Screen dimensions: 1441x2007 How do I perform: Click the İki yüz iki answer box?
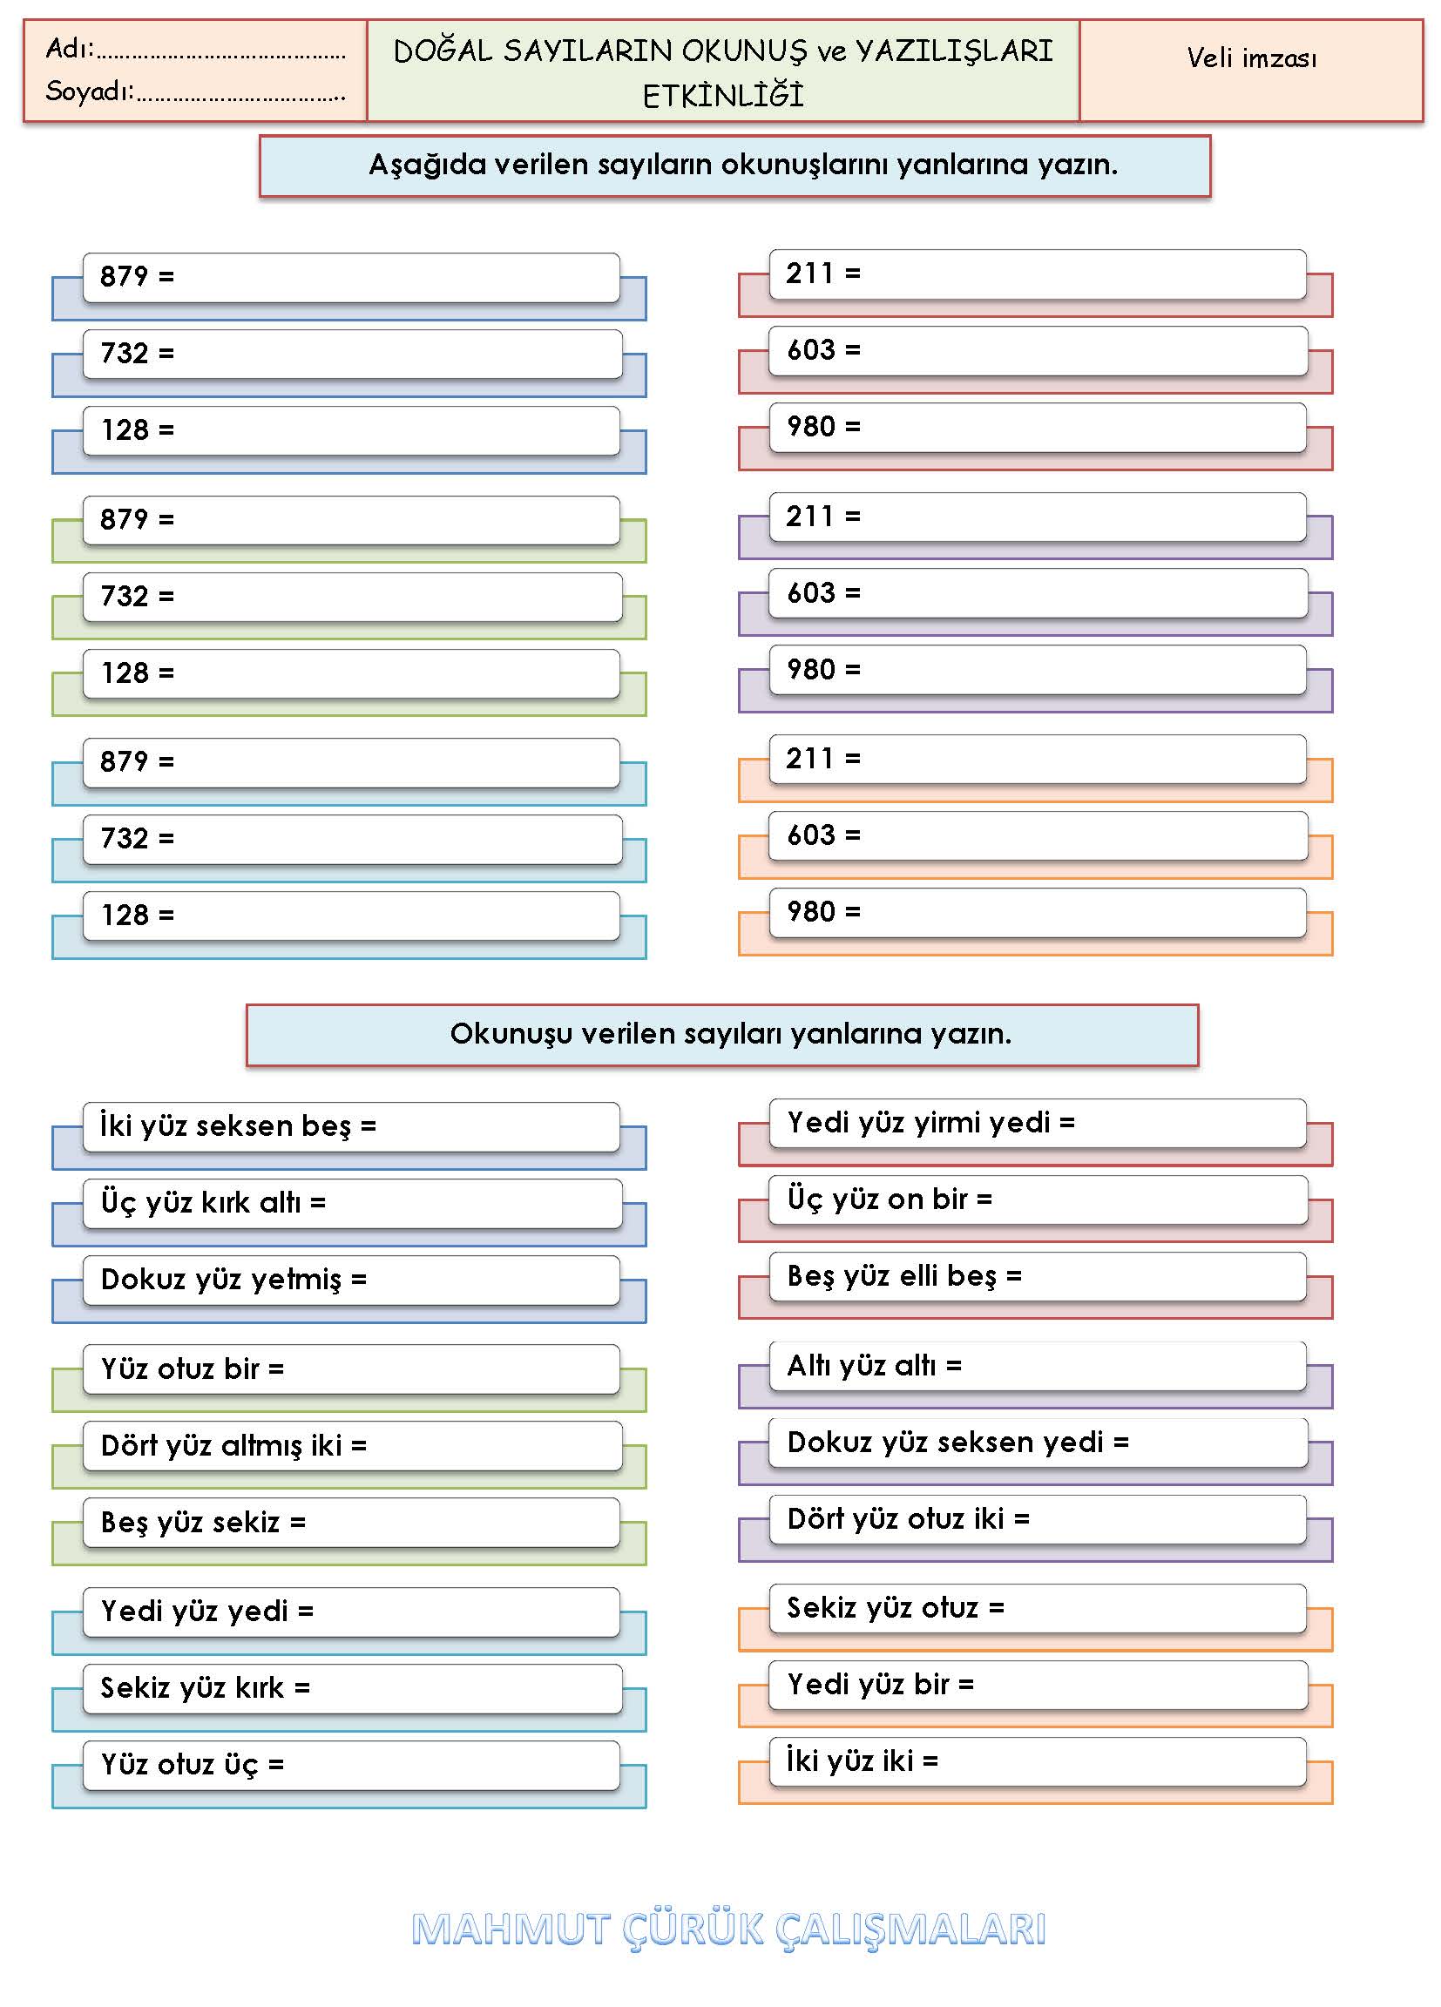[1038, 1762]
